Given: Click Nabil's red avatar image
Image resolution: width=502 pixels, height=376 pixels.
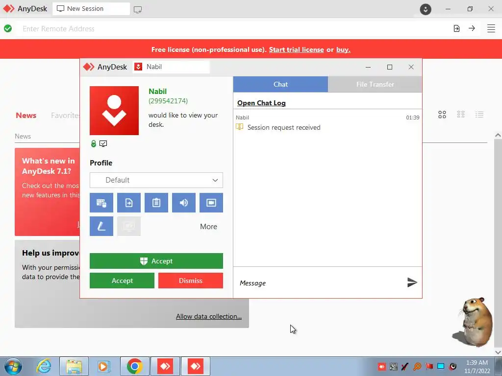Looking at the screenshot, I should 114,111.
